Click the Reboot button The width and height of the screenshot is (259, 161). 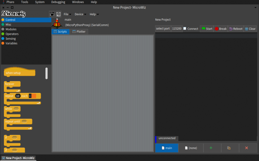coord(236,29)
